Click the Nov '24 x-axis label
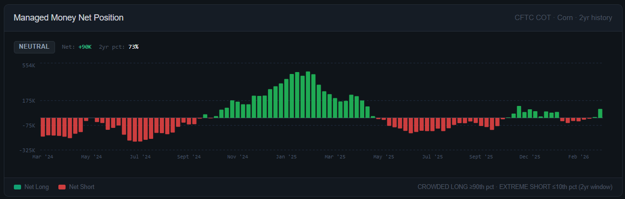Image resolution: width=625 pixels, height=199 pixels. 237,157
